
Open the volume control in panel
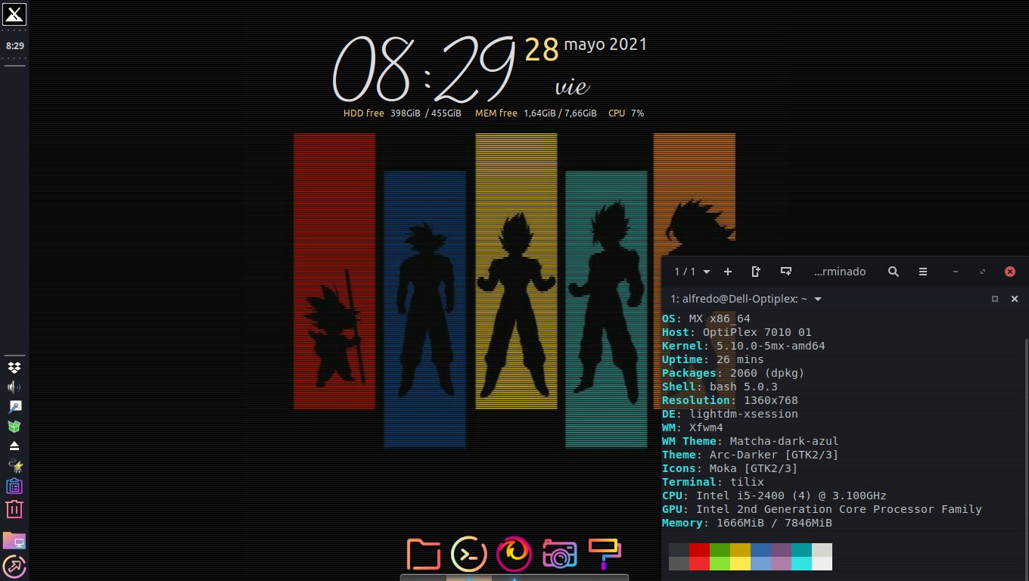14,387
